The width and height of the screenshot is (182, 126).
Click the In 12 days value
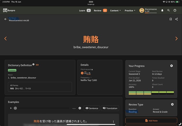tap(157, 74)
